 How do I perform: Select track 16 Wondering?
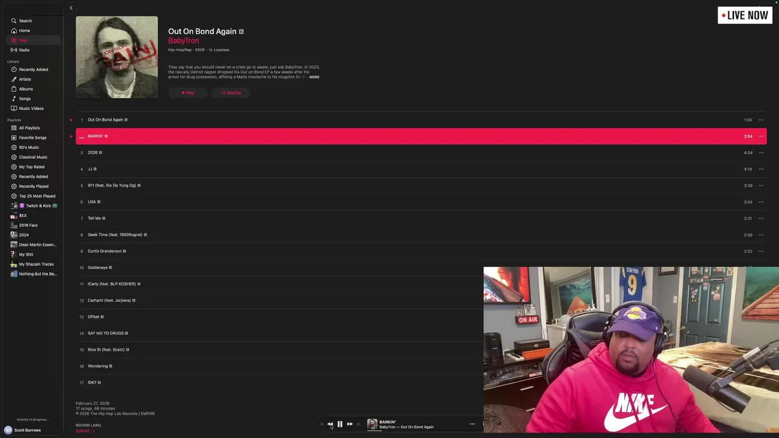(x=280, y=366)
